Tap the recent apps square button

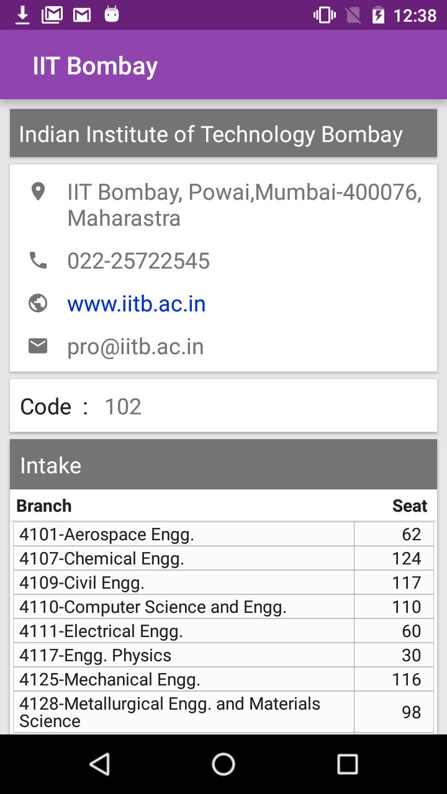pyautogui.click(x=348, y=764)
